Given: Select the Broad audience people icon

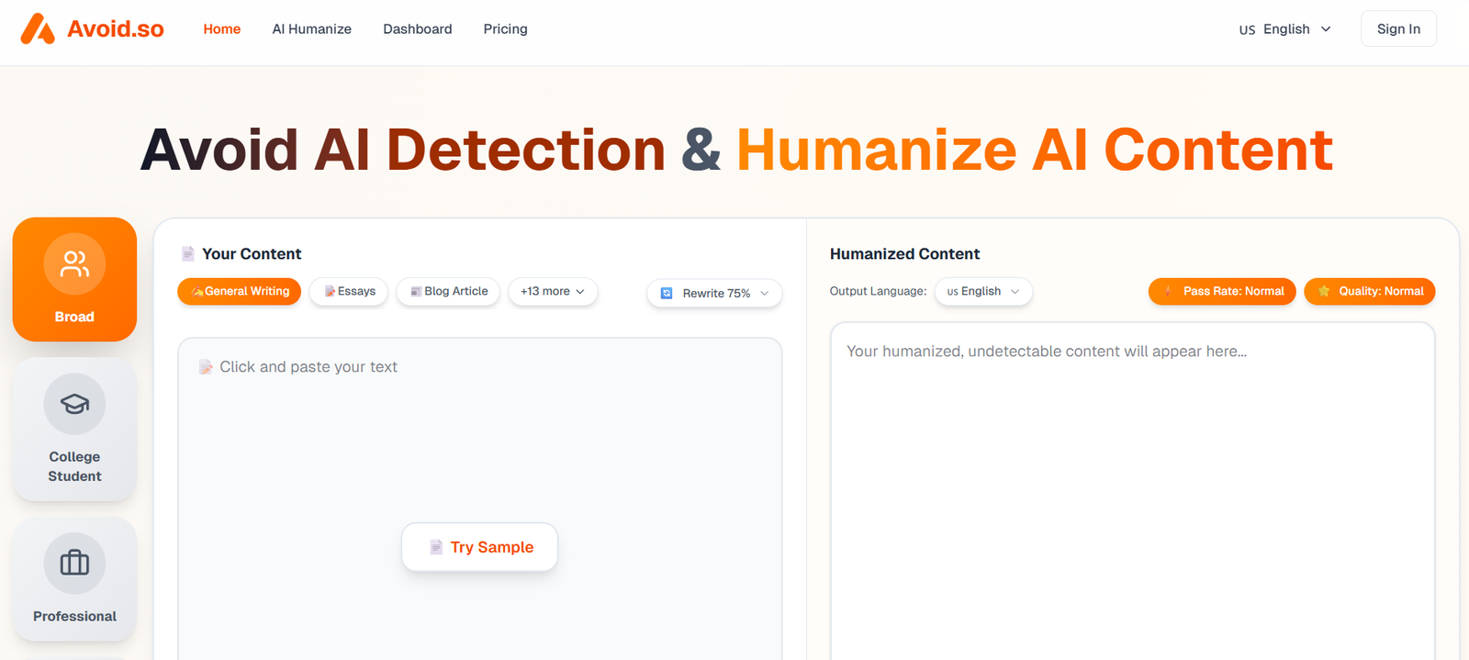Looking at the screenshot, I should pyautogui.click(x=74, y=264).
